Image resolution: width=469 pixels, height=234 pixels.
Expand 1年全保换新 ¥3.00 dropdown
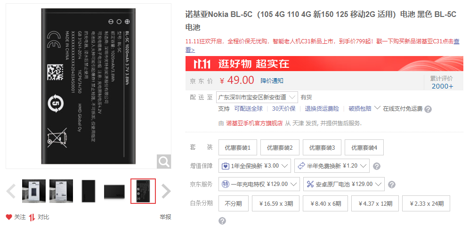tap(255, 166)
